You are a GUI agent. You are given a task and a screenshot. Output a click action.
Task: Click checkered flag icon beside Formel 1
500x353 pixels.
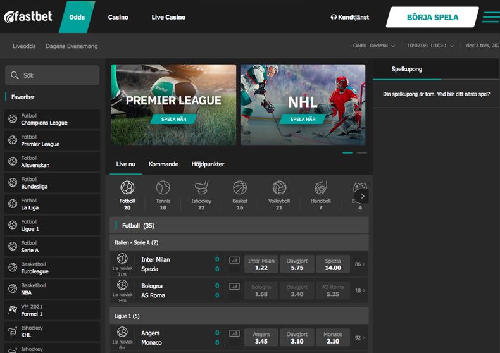pos(13,310)
